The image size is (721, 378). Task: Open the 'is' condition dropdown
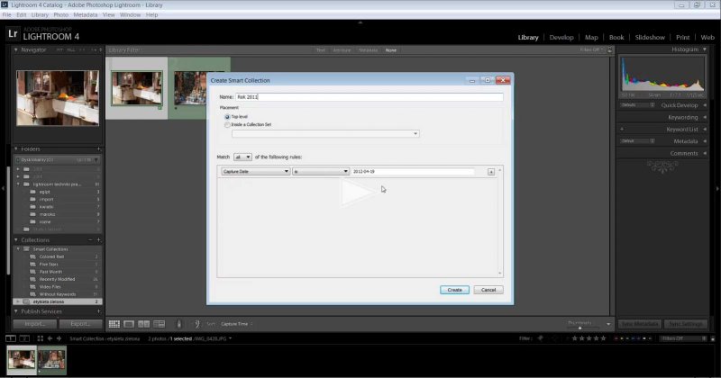[x=320, y=171]
